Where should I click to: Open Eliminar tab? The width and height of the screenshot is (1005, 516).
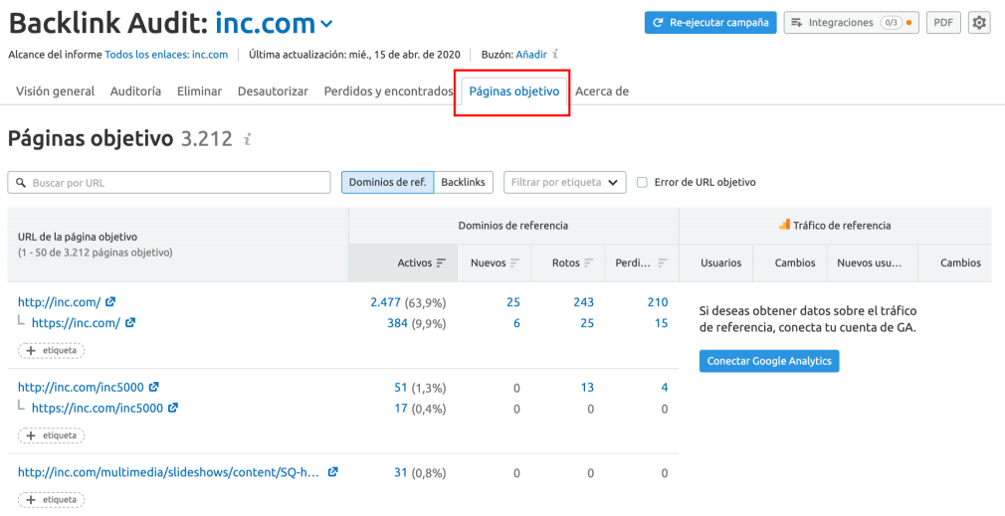[x=199, y=90]
